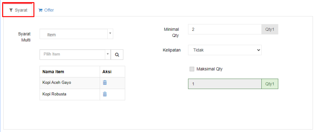Click the Qty1 addon beside Minimal Qty
The image size is (316, 132).
[270, 29]
